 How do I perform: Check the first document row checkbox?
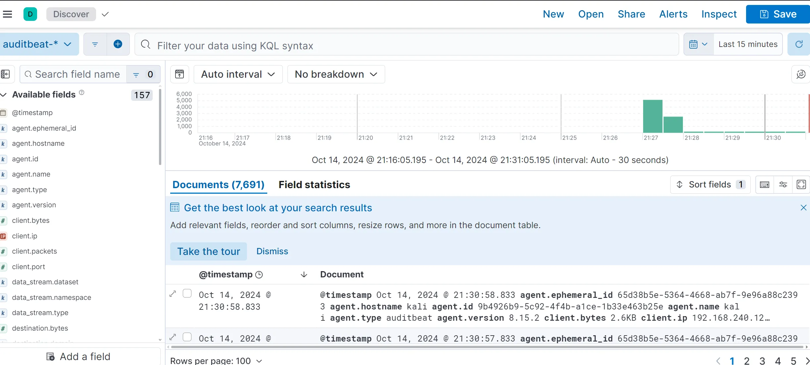[x=187, y=293]
